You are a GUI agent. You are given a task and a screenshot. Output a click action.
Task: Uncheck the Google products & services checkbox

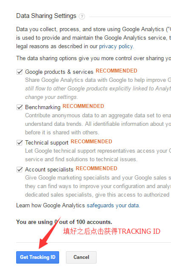pos(20,72)
